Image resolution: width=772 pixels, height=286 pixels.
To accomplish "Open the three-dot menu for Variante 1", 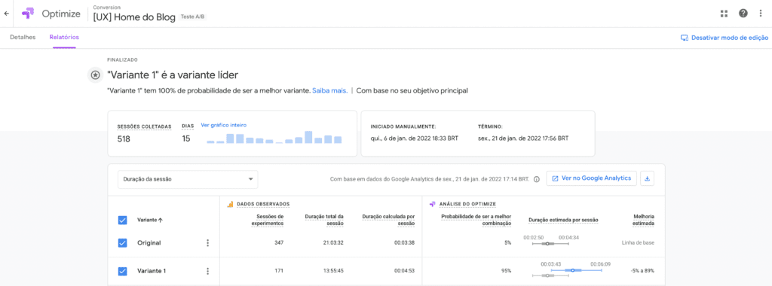I will (x=208, y=271).
